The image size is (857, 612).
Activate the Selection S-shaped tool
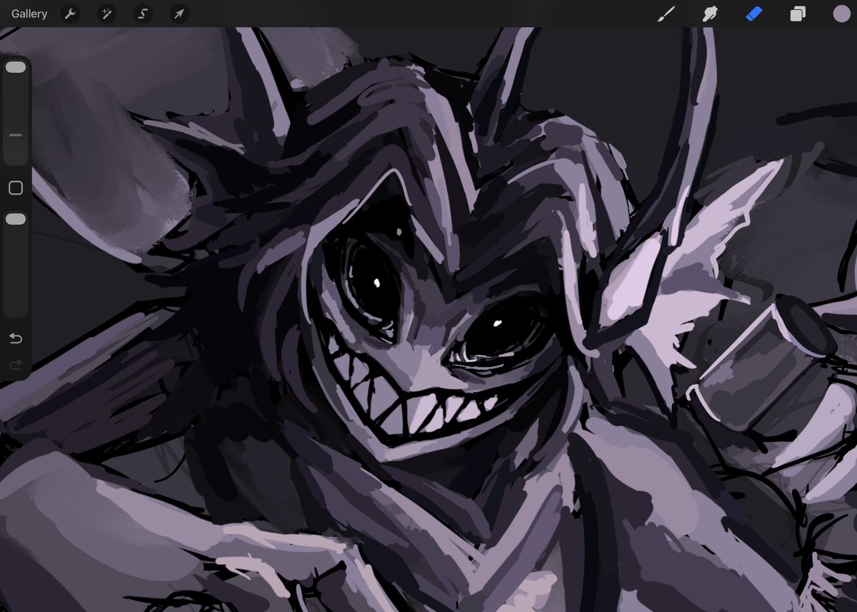[x=143, y=14]
